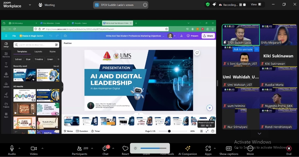Select the Timeline filter chip
299x157 pixels.
[x=39, y=59]
